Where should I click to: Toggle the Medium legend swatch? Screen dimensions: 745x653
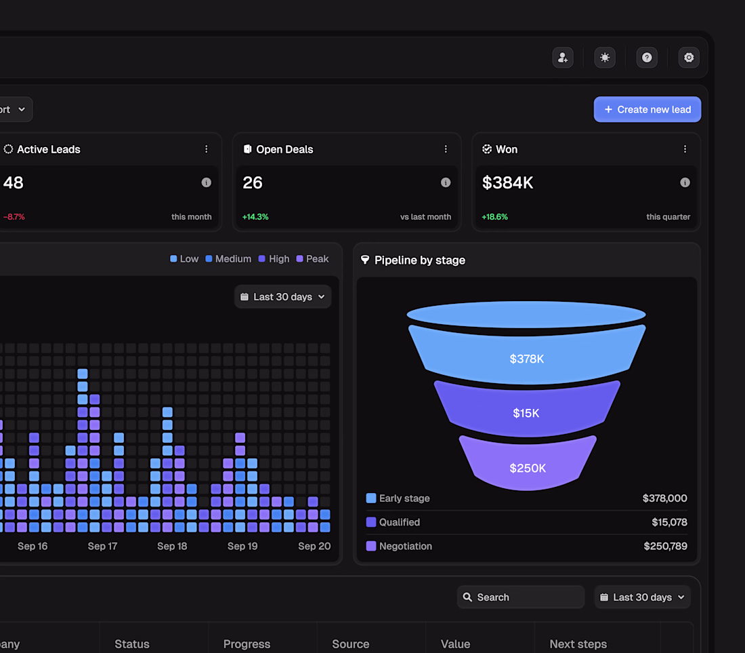(x=209, y=259)
